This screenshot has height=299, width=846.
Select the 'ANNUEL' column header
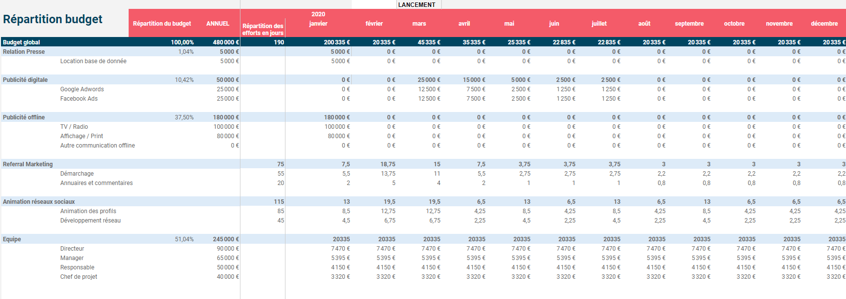coord(218,24)
